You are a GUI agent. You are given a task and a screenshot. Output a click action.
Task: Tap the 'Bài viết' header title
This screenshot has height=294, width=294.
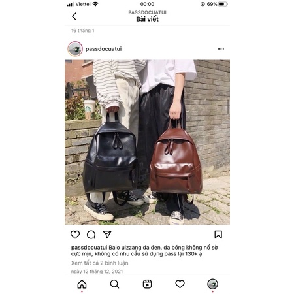click(147, 19)
